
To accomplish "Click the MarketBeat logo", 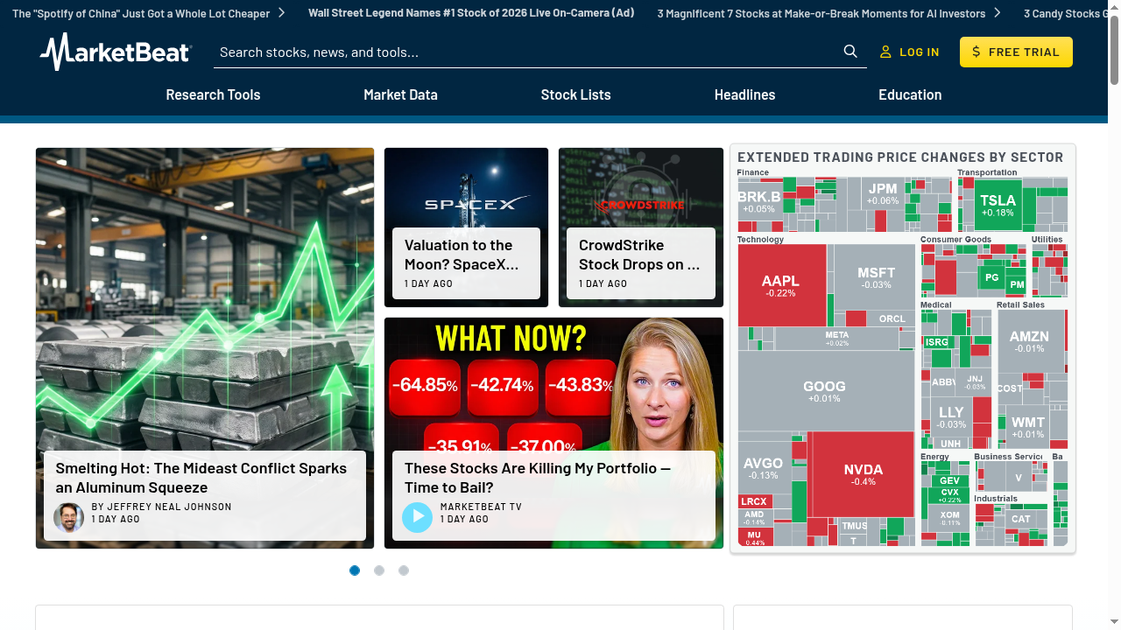I will point(115,52).
